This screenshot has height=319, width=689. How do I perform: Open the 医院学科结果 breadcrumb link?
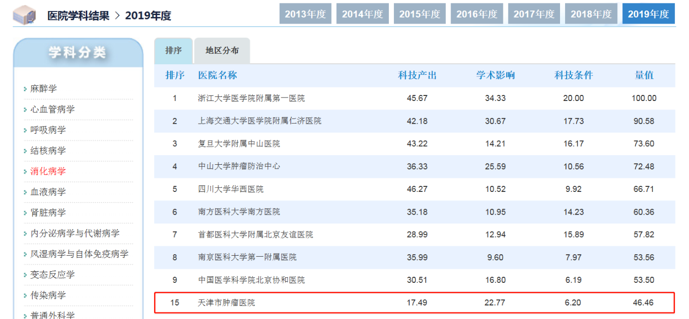click(x=78, y=16)
